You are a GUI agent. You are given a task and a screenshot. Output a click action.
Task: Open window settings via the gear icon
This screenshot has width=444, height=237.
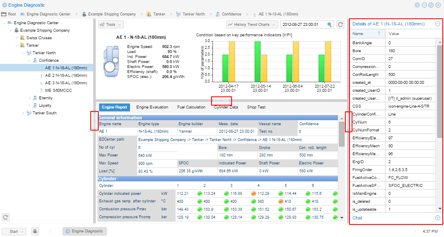(x=417, y=5)
